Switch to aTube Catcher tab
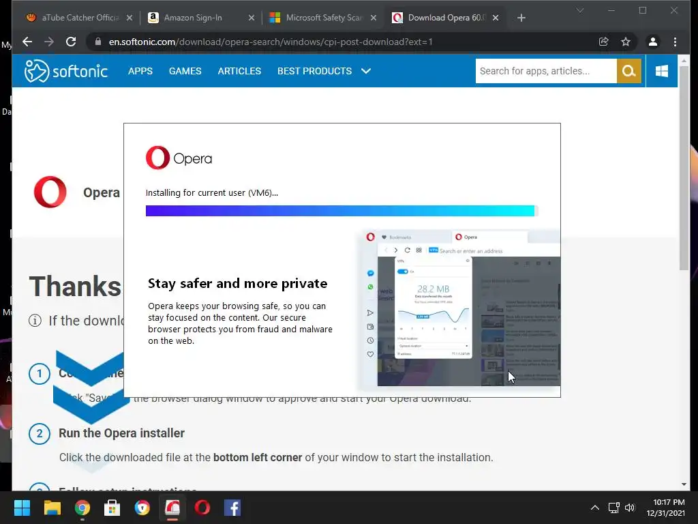698x524 pixels. [79, 18]
